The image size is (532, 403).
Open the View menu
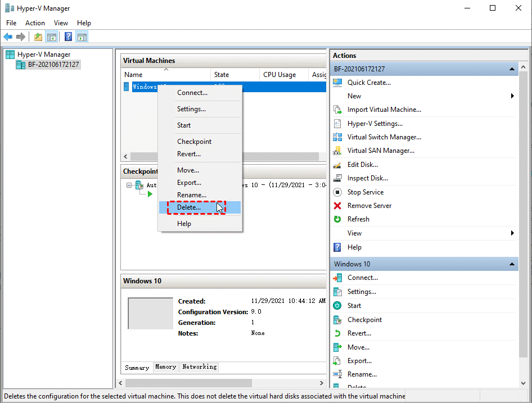tap(61, 22)
